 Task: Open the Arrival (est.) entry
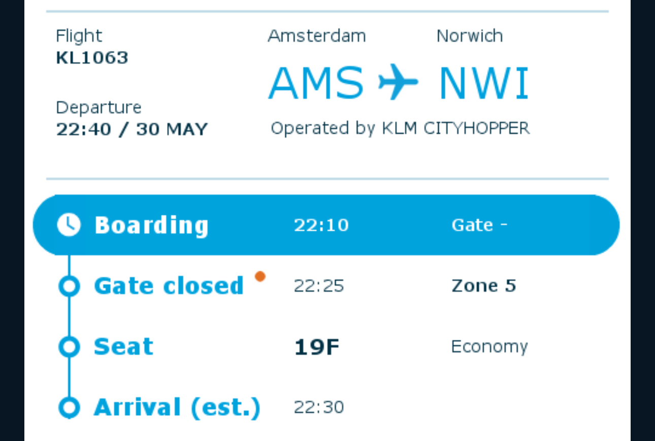177,407
